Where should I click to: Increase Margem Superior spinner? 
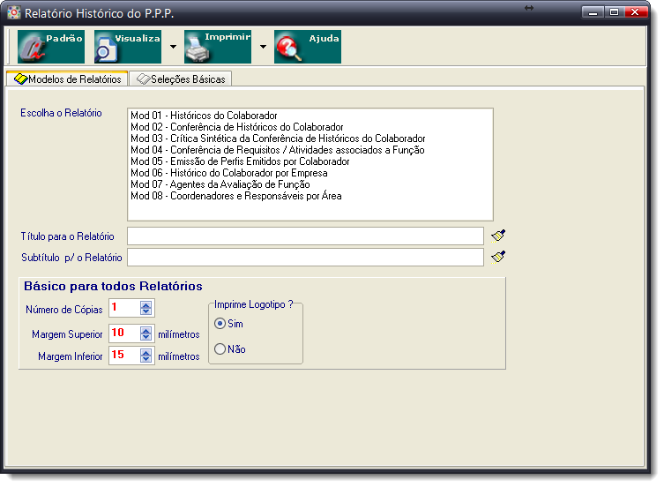pos(145,330)
